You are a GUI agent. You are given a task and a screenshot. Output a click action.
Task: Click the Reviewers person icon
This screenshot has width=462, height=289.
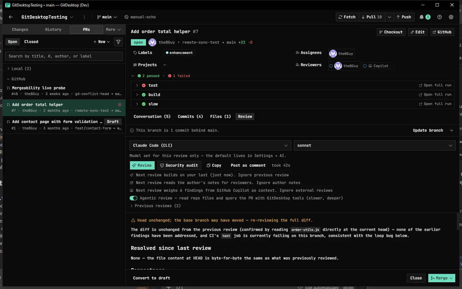click(297, 65)
